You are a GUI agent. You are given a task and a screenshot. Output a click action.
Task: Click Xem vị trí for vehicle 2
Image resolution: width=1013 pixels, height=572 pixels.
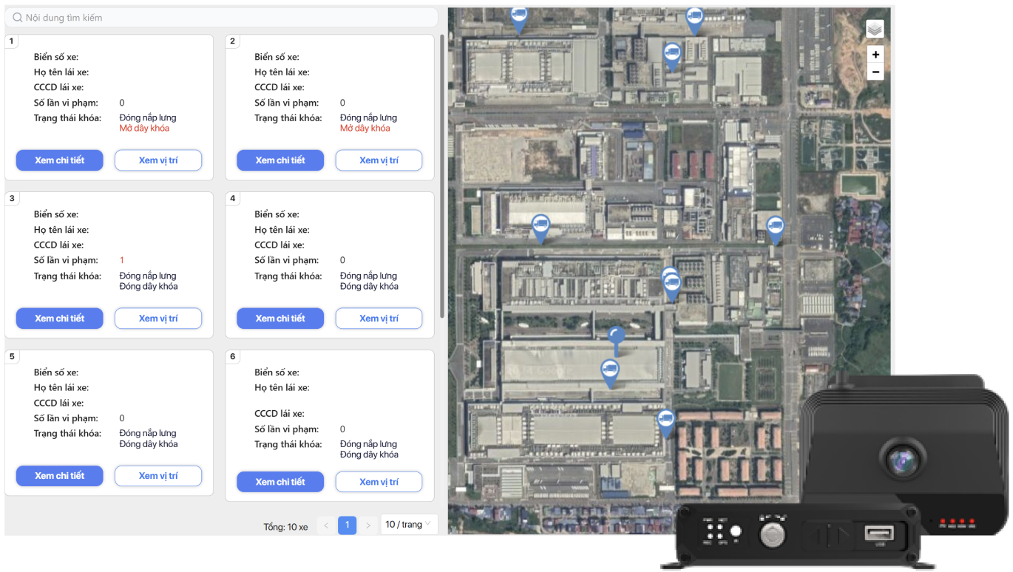tap(379, 160)
